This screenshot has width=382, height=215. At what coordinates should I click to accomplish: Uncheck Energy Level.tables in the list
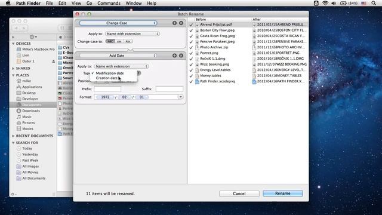(x=191, y=70)
